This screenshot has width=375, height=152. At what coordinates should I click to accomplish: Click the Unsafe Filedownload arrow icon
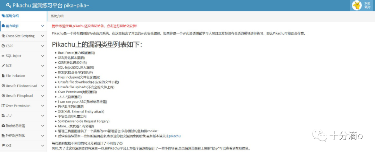(3, 86)
